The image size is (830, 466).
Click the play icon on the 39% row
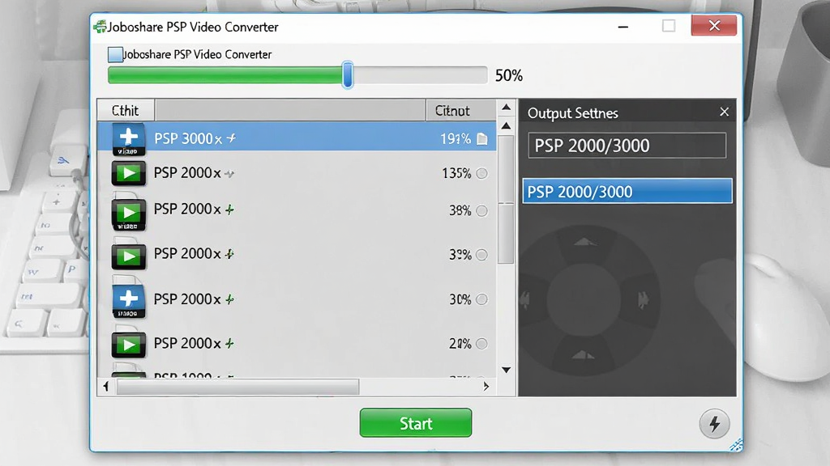[x=129, y=256]
